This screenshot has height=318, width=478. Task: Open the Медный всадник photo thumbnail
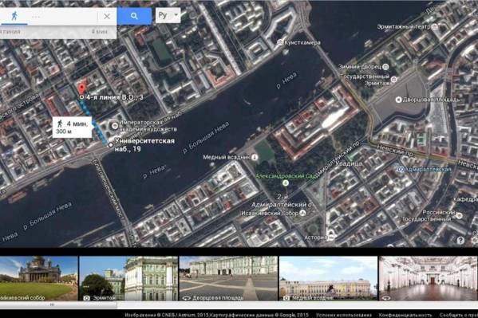tap(328, 278)
